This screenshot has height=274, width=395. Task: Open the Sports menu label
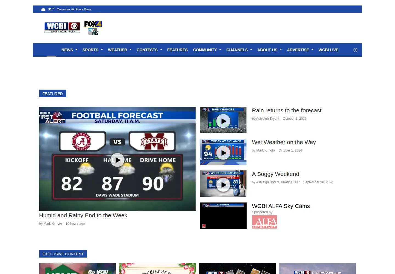tap(90, 50)
